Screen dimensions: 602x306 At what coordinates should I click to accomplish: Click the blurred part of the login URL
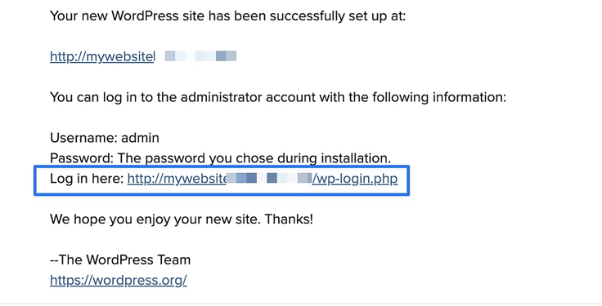pyautogui.click(x=269, y=179)
